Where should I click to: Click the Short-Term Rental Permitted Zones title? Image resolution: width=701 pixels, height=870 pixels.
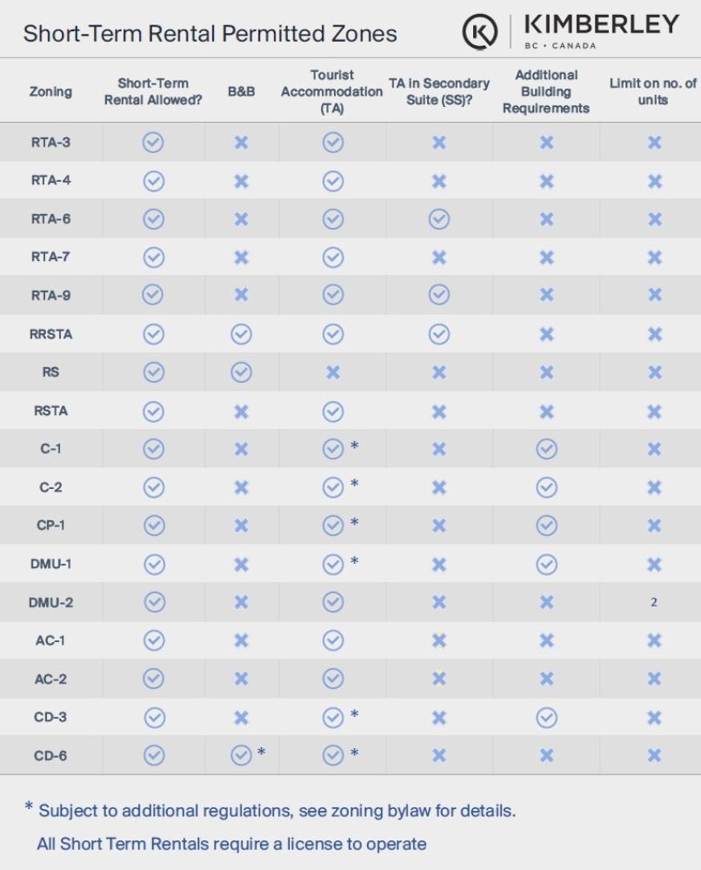pyautogui.click(x=210, y=34)
